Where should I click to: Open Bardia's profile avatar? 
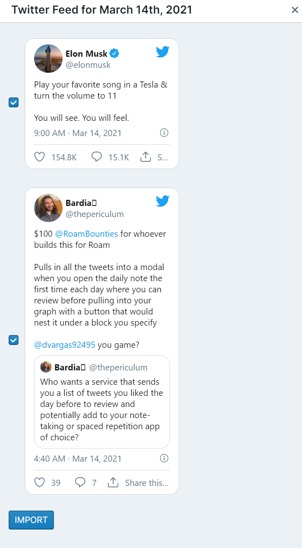pos(48,208)
